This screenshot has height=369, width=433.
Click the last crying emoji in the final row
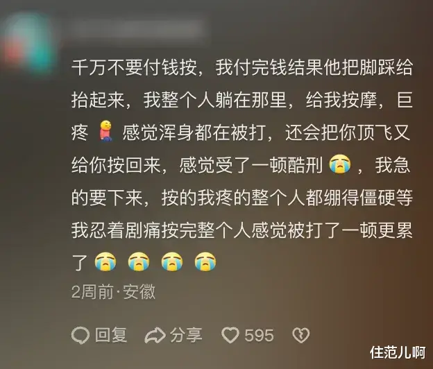[205, 261]
